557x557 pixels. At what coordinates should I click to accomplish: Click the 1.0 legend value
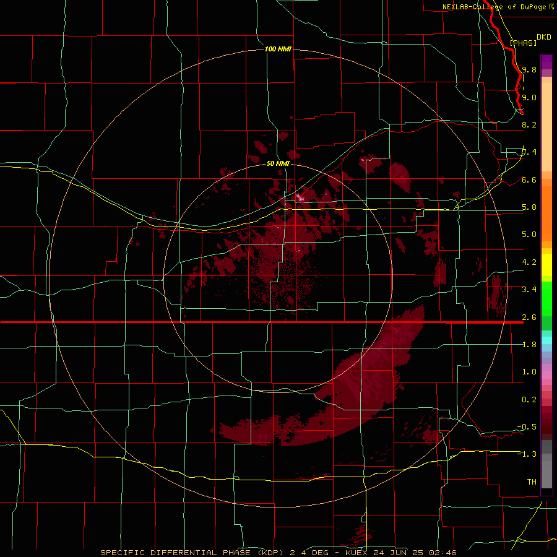[x=529, y=372]
